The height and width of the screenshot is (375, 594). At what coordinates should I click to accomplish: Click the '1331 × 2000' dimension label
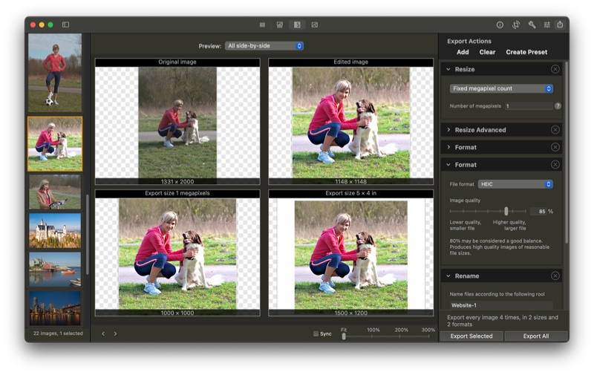click(x=177, y=181)
